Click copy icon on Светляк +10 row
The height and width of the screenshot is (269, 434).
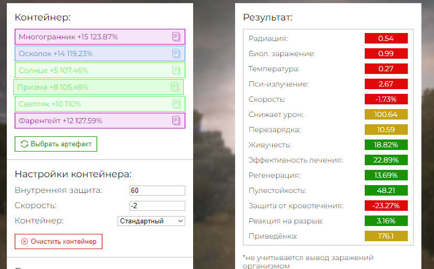tap(176, 104)
